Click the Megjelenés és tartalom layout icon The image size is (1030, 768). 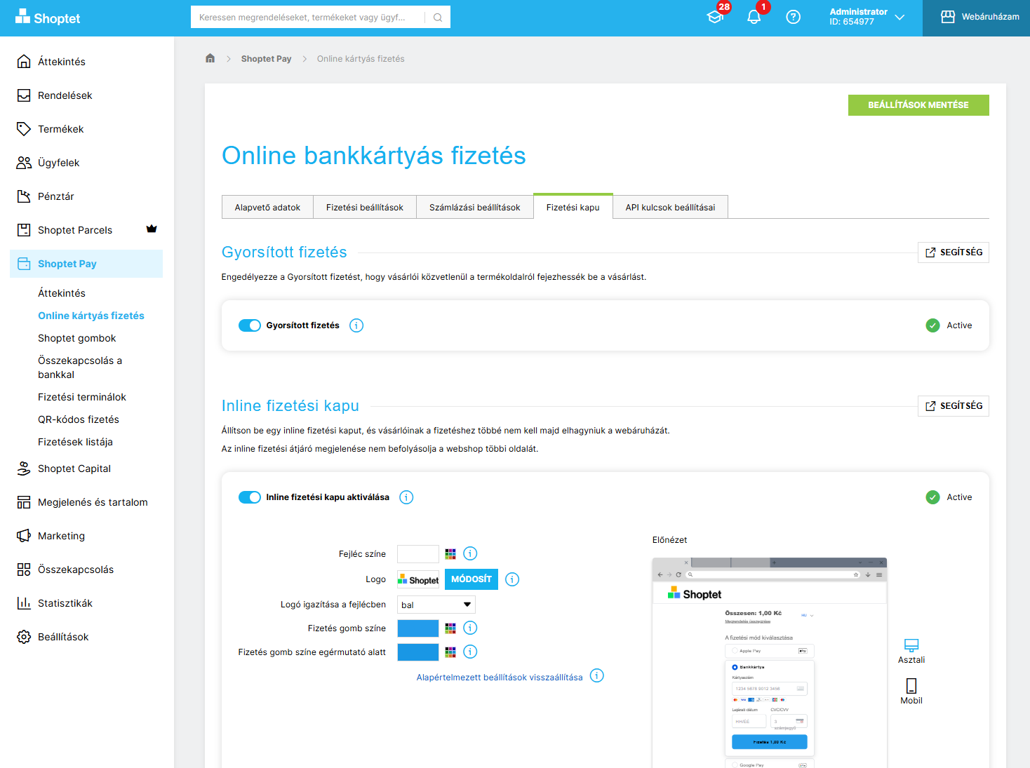coord(24,502)
